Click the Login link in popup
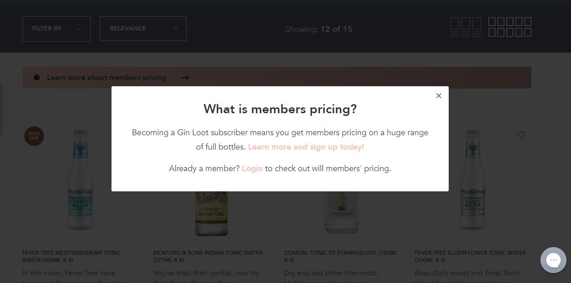Screen dimensions: 571x283 (x=252, y=168)
